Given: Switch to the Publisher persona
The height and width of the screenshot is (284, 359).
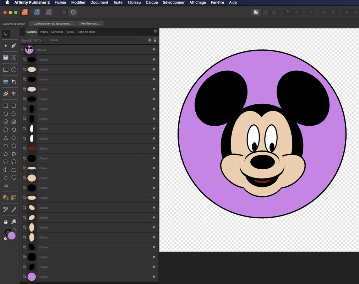Looking at the screenshot, I should click(x=25, y=12).
